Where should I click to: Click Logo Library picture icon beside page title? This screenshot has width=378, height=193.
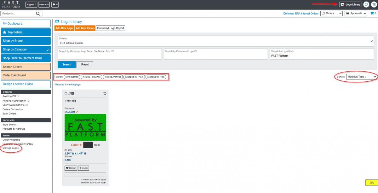point(57,22)
